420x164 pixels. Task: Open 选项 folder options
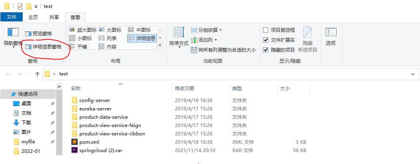(x=331, y=37)
